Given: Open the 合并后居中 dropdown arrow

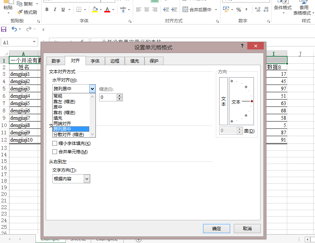Looking at the screenshot, I should pos(216,10).
